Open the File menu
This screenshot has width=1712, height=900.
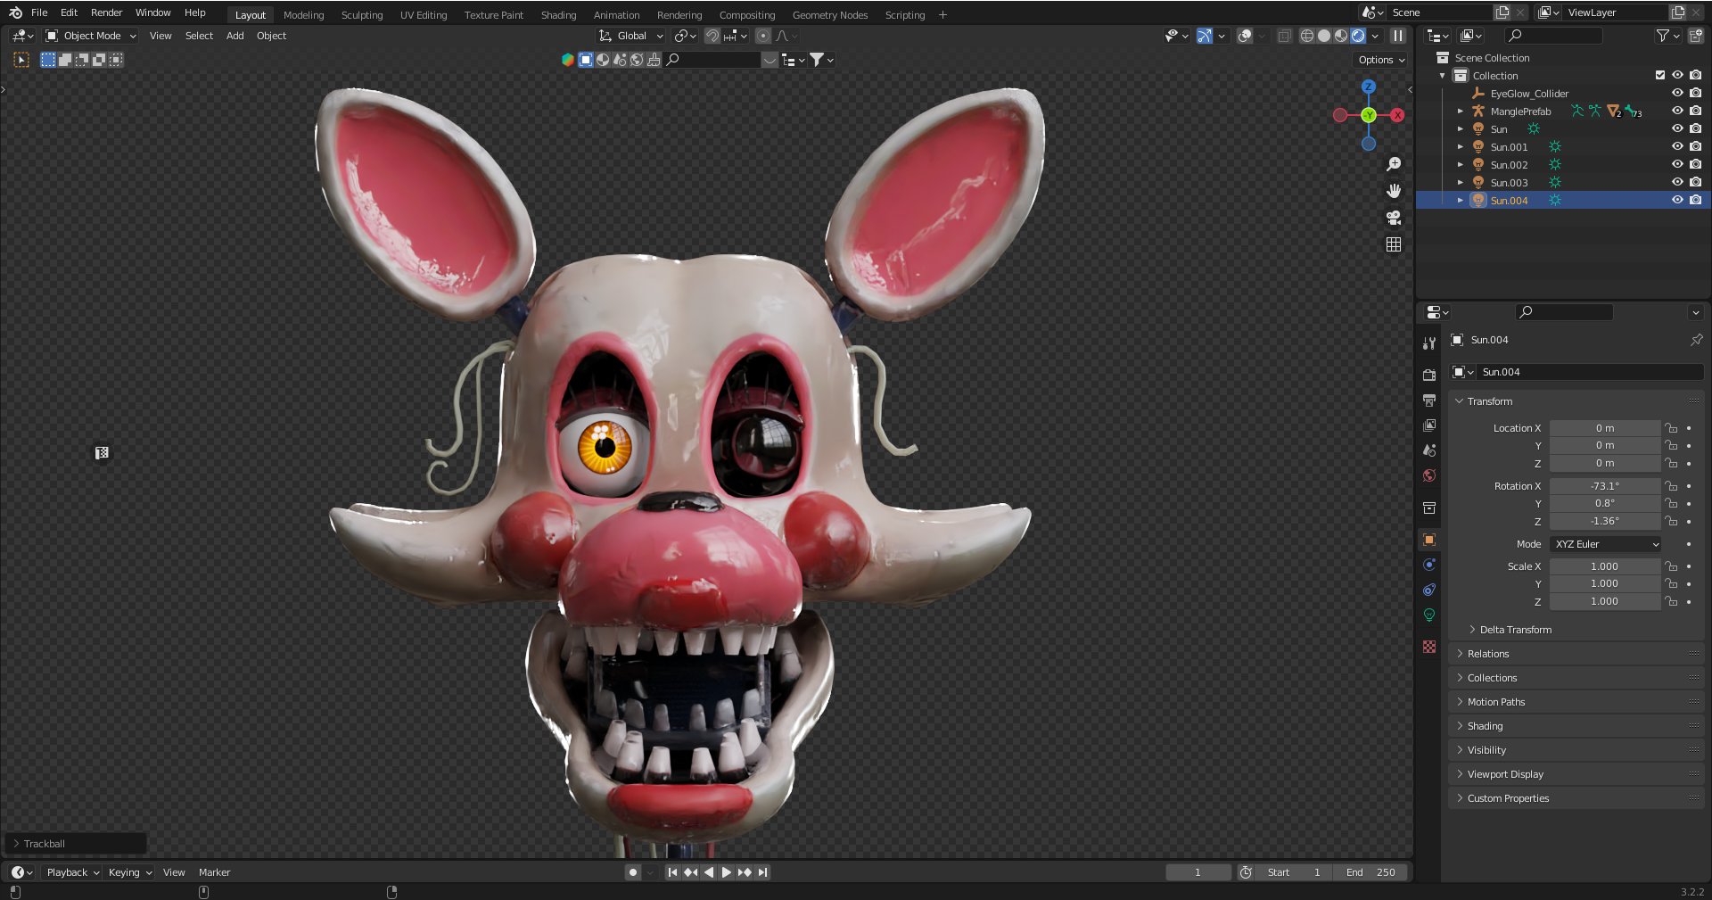coord(39,12)
